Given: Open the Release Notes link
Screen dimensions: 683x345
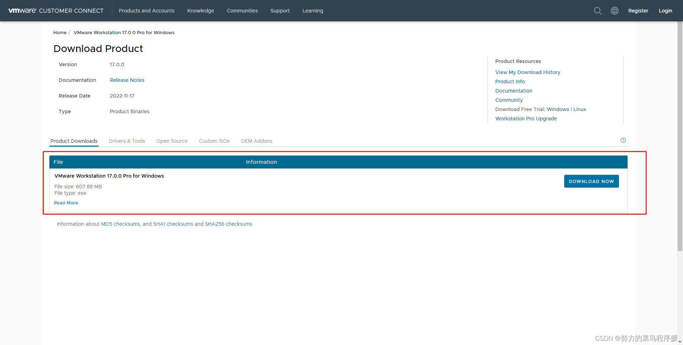Looking at the screenshot, I should tap(127, 80).
